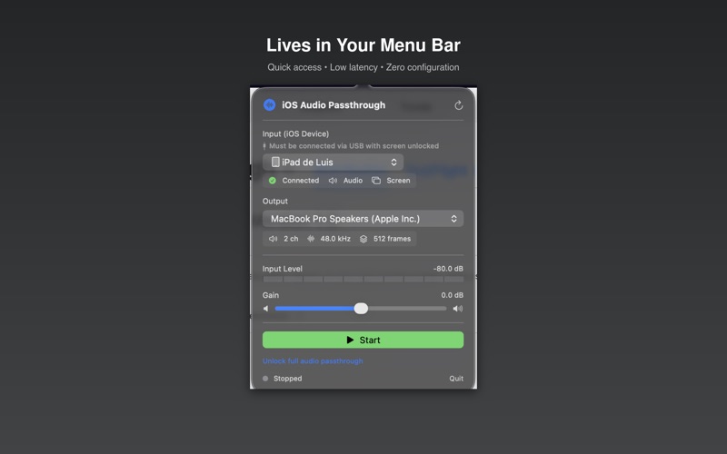
Task: Click the Input Level meter bar
Action: [x=363, y=280]
